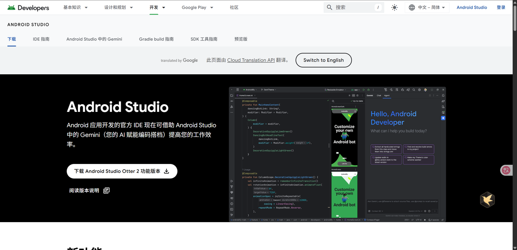517x250 pixels.
Task: Click Build hammer icon in IDE preview left sidebar
Action: point(232,187)
